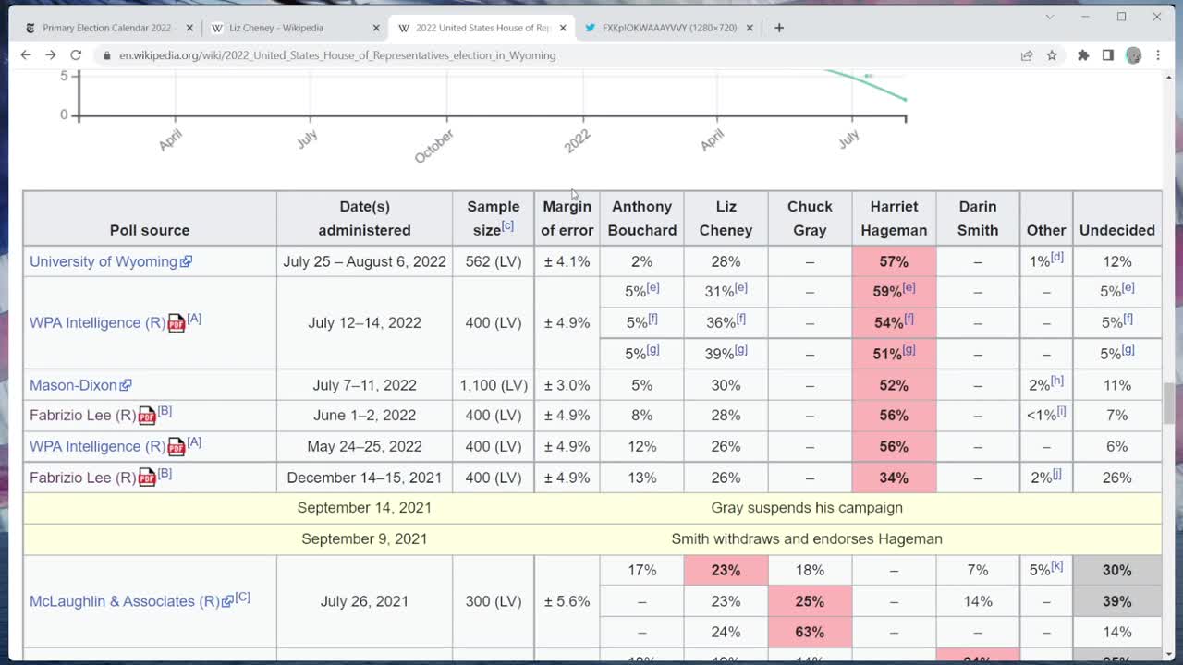Viewport: 1183px width, 665px height.
Task: Open Fabrizio Lee June 1–2 PDF icon
Action: tap(147, 416)
